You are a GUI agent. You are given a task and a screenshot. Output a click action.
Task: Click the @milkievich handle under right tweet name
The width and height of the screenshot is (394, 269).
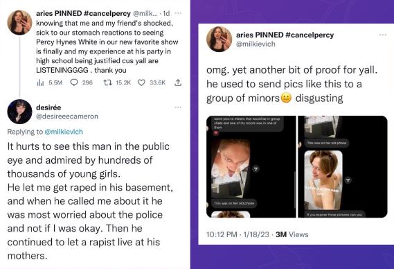256,44
